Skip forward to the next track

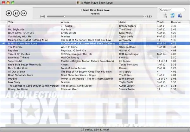[x=24, y=13]
